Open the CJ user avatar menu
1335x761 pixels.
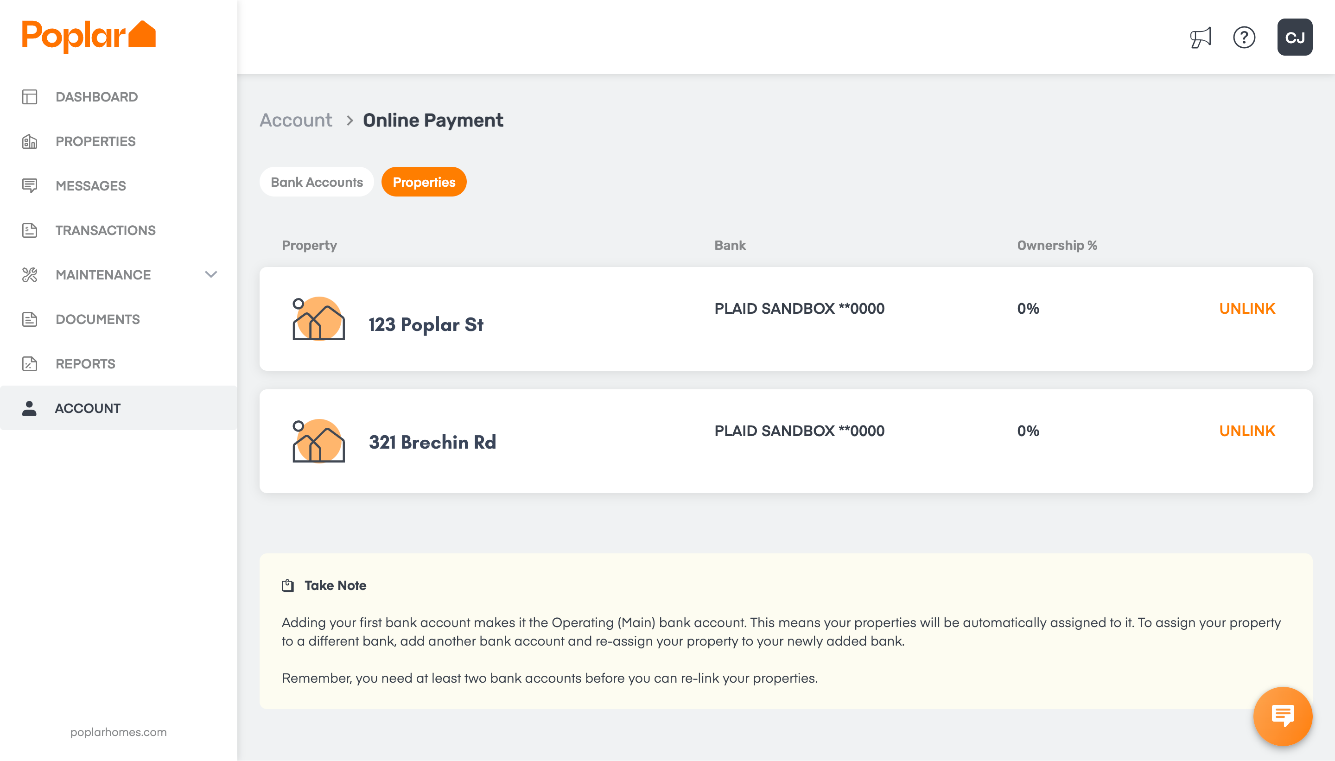1295,37
